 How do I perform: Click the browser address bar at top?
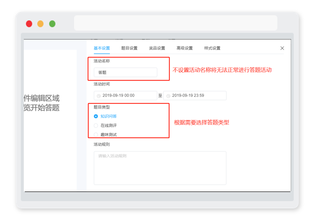coord(176,23)
